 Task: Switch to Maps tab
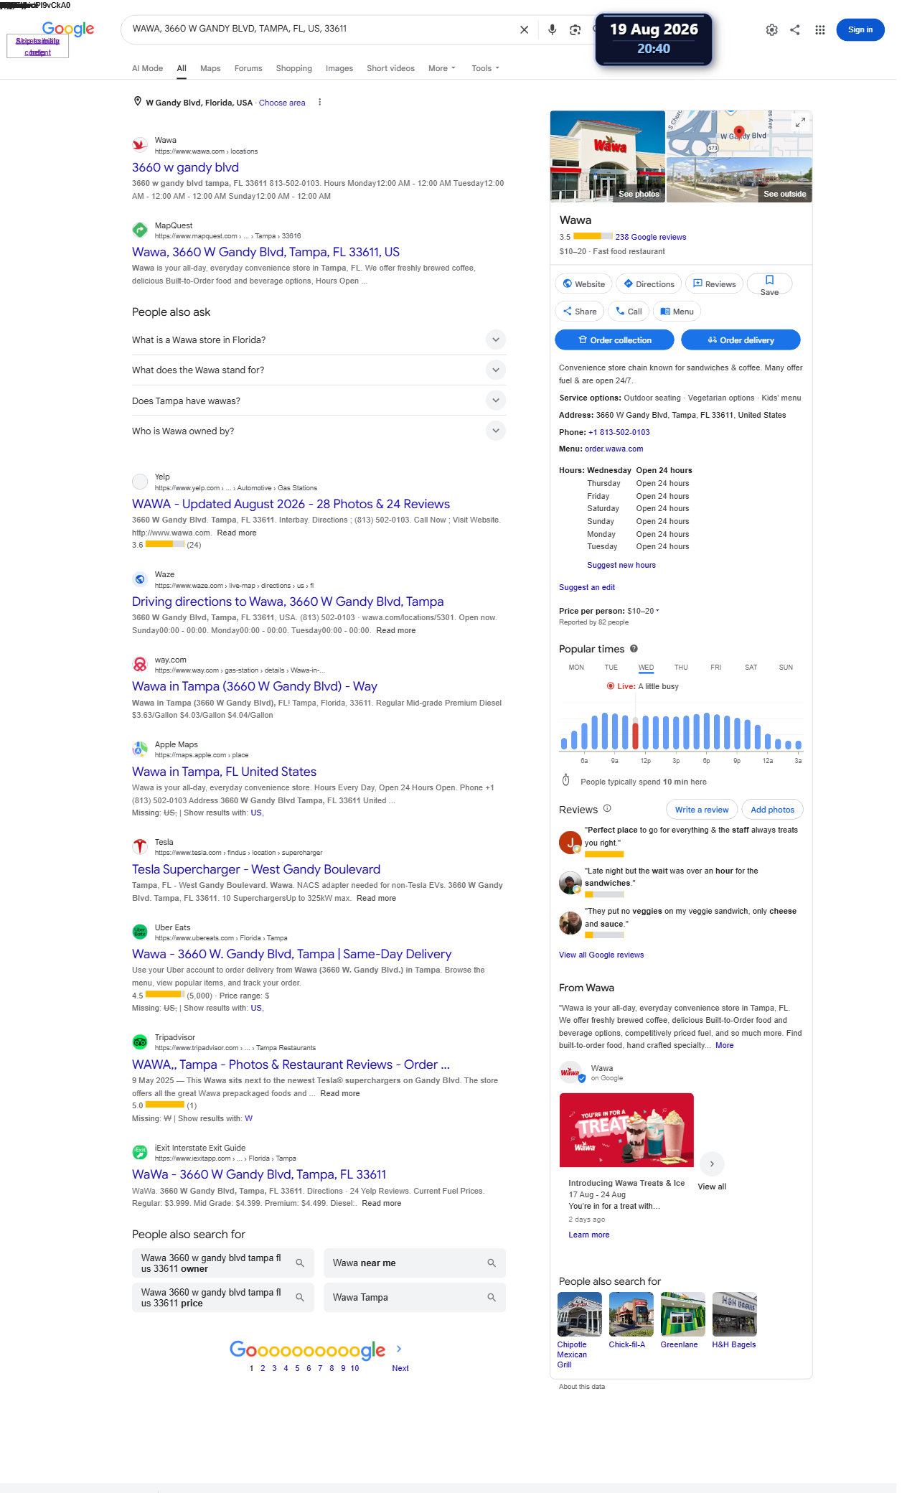coord(210,68)
